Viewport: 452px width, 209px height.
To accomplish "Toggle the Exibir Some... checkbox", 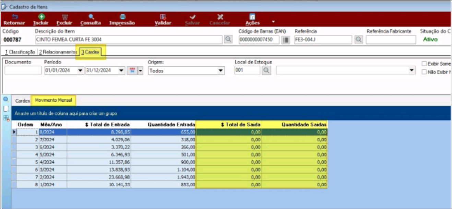I will 424,64.
